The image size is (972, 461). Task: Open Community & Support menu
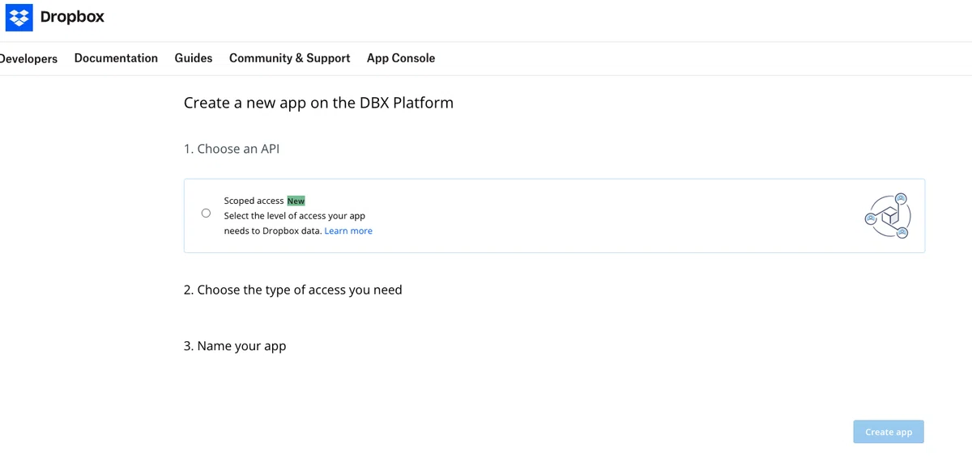[290, 58]
